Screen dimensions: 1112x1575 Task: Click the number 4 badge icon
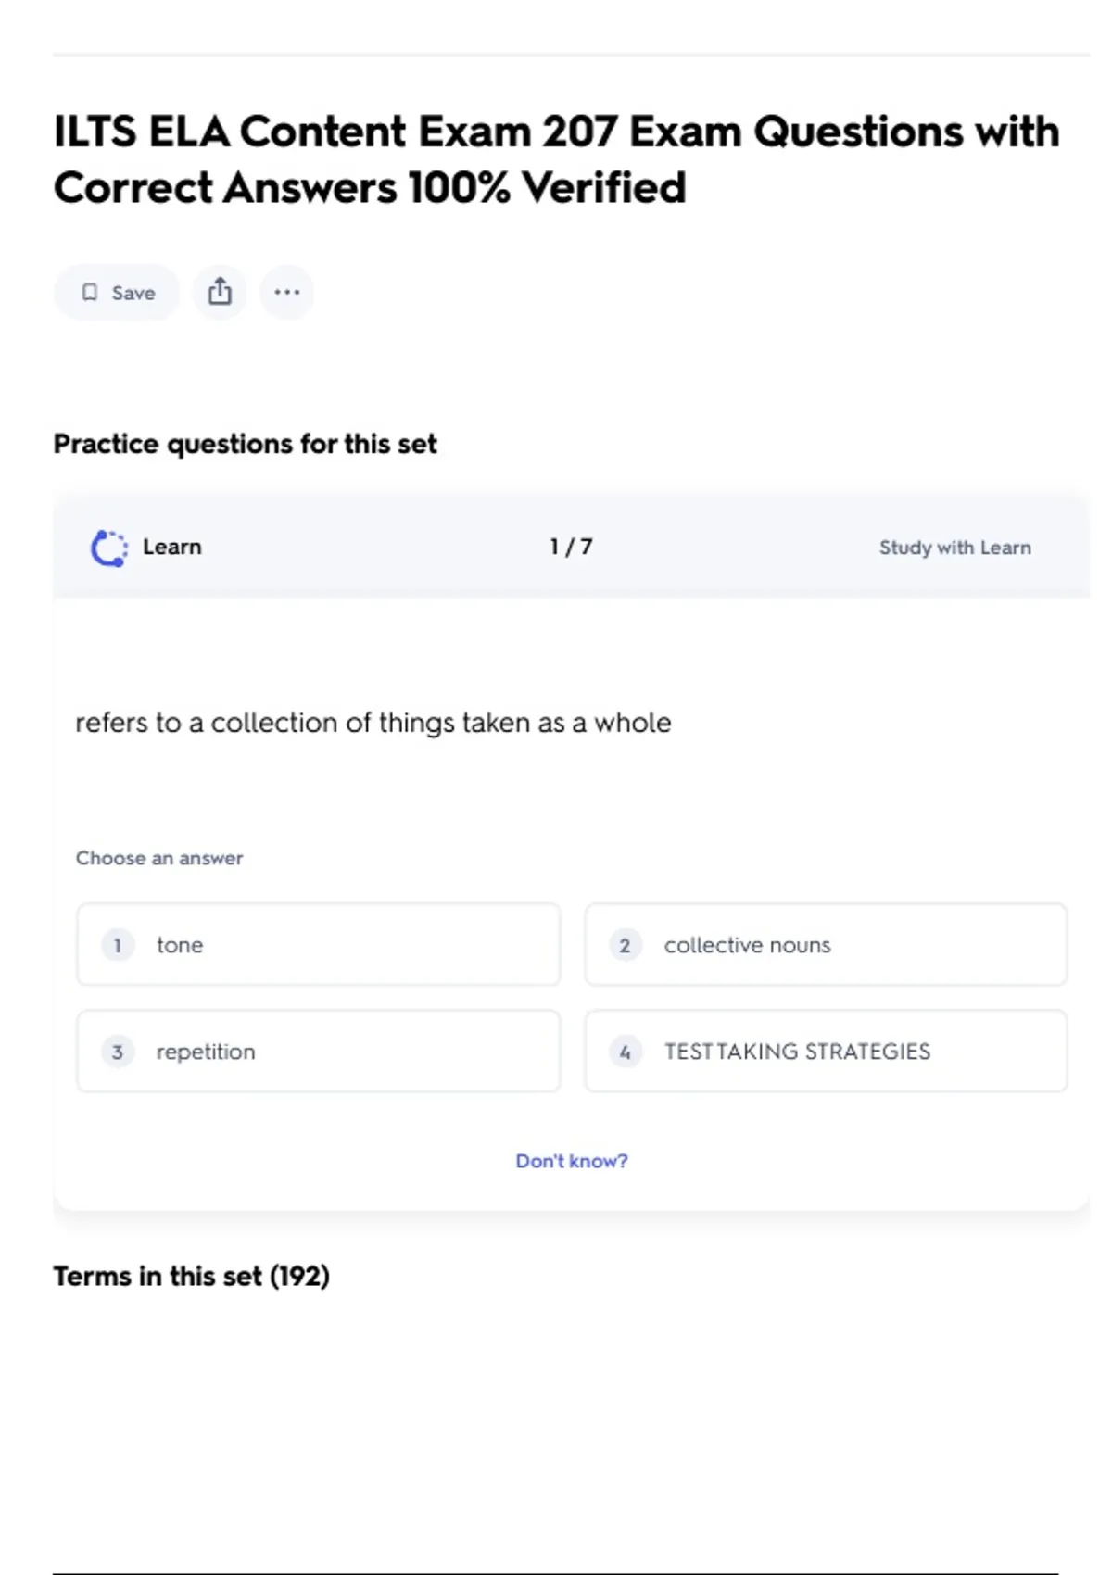tap(625, 1052)
